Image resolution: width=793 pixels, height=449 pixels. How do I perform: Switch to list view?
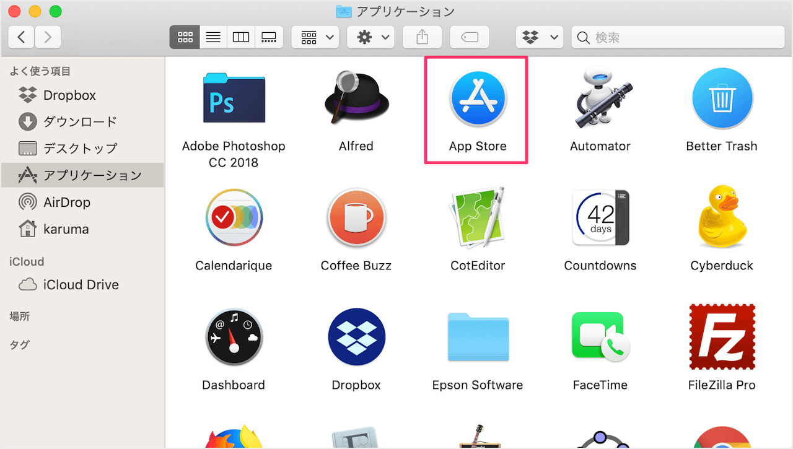click(x=213, y=37)
